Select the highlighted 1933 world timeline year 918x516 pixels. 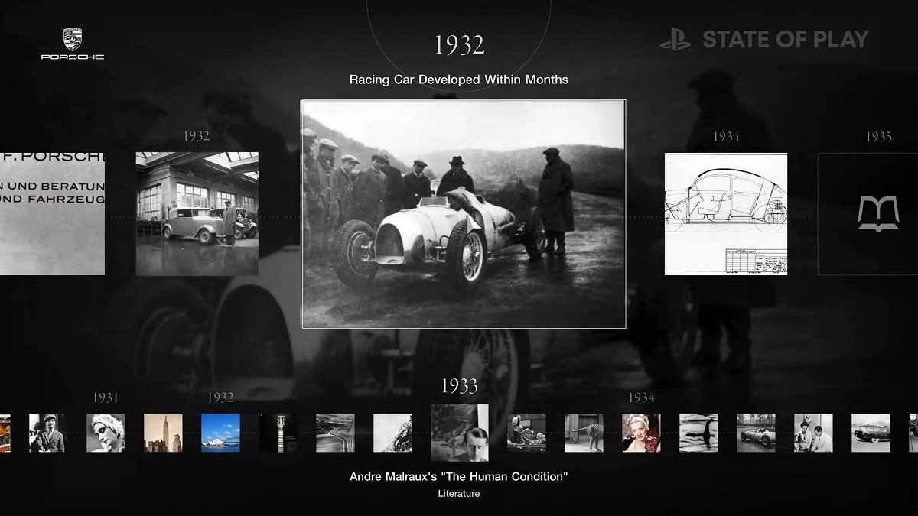point(459,386)
